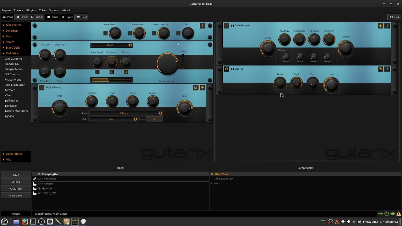Toggle the Clip switch

pyautogui.click(x=178, y=33)
